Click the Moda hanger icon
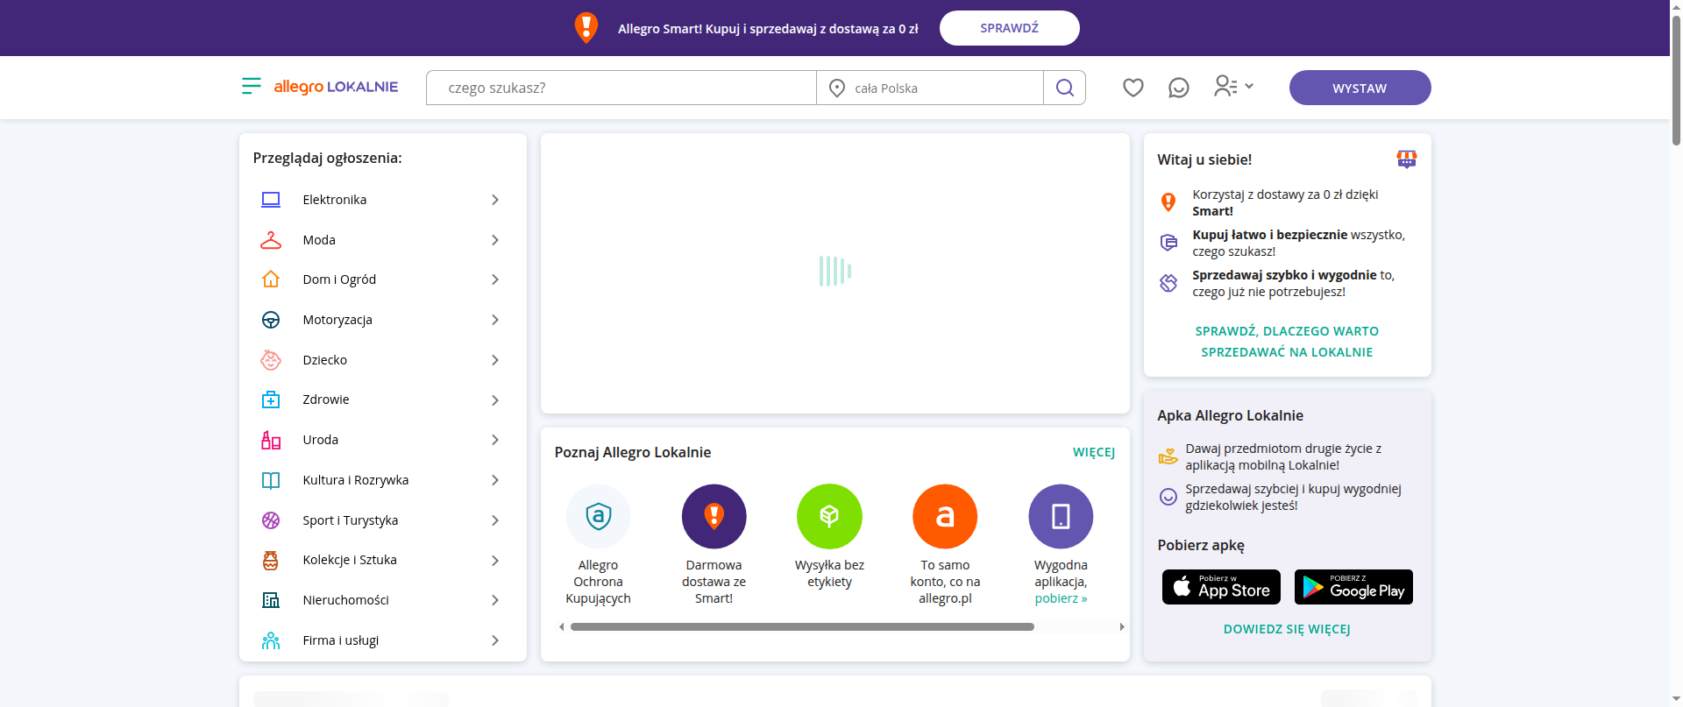Image resolution: width=1683 pixels, height=707 pixels. point(271,240)
